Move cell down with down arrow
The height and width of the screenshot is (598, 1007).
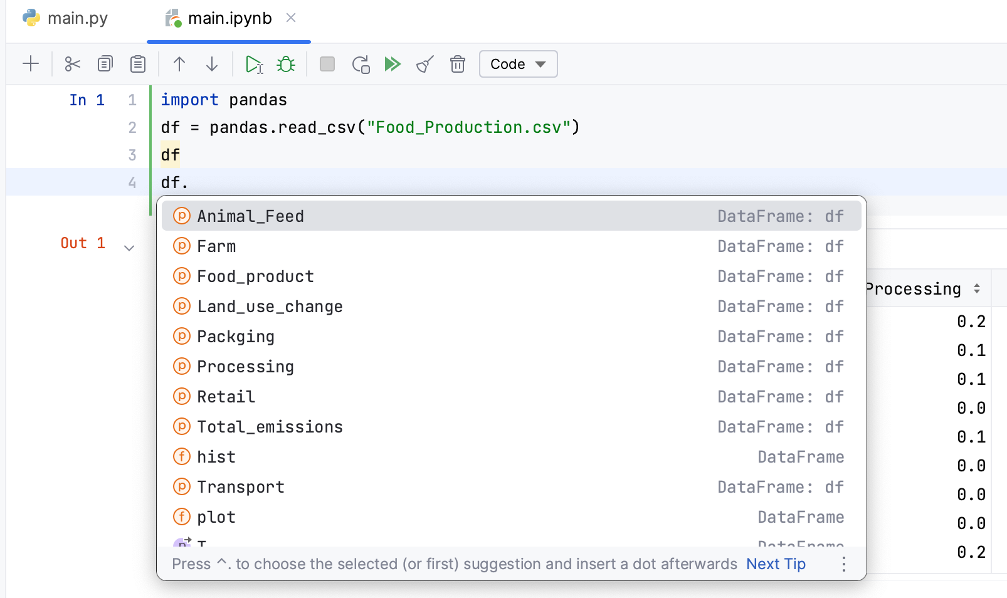point(212,64)
